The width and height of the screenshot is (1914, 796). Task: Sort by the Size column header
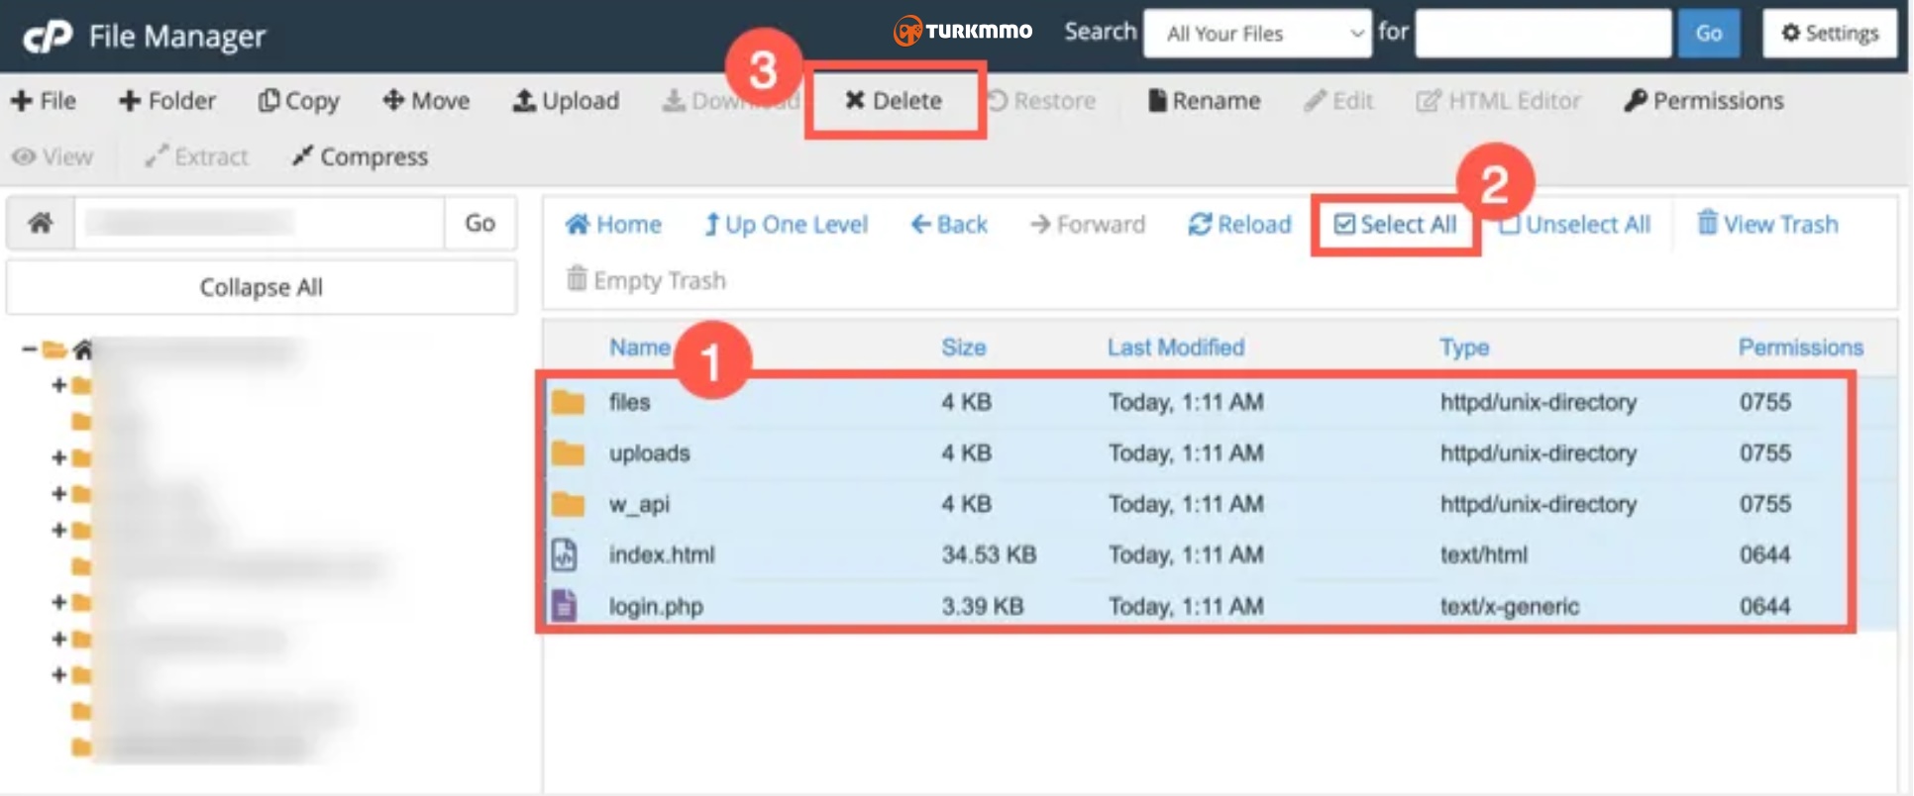pos(963,348)
